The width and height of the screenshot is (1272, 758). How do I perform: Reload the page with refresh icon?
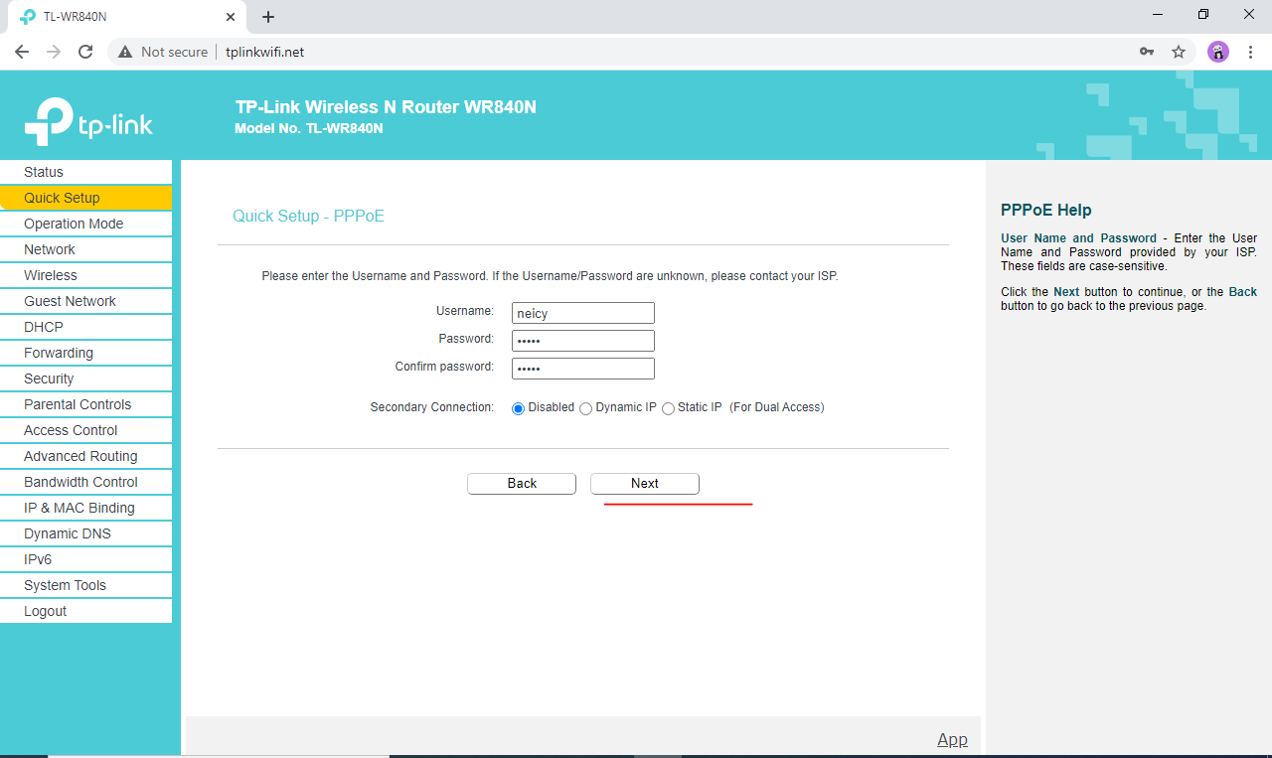tap(85, 52)
